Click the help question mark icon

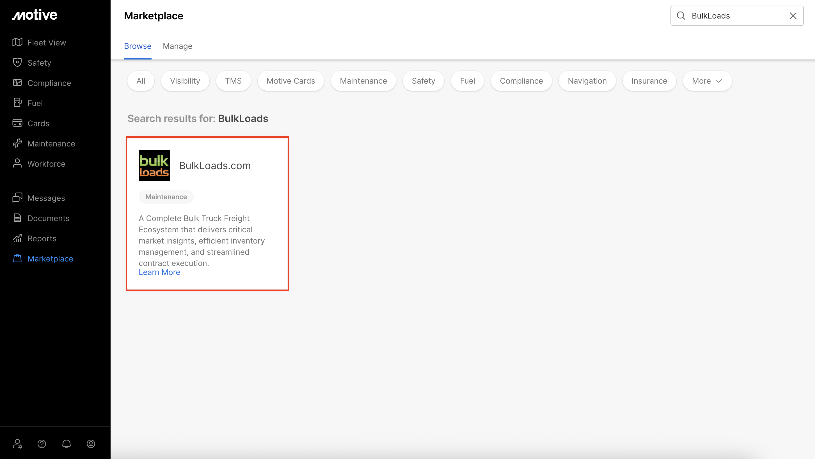[x=42, y=444]
